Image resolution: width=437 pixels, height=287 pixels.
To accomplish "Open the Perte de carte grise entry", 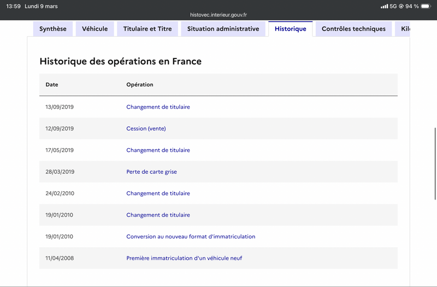I will (151, 172).
